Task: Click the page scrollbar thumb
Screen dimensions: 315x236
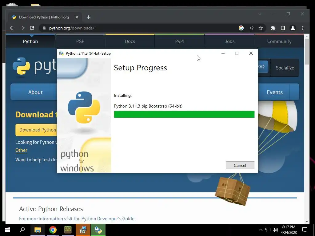Action: pos(307,52)
